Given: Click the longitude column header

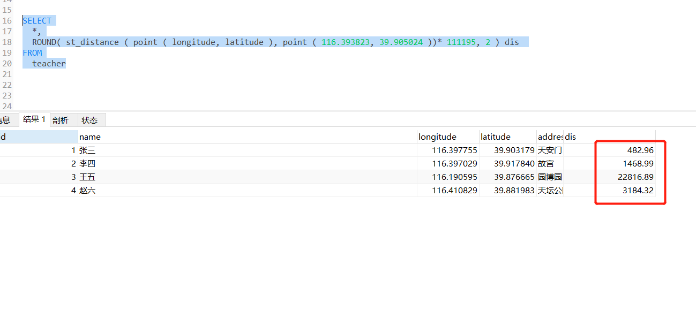Looking at the screenshot, I should 437,137.
